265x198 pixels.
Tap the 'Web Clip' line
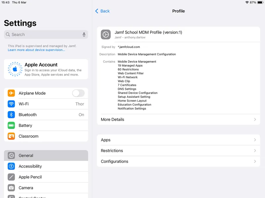(124, 81)
